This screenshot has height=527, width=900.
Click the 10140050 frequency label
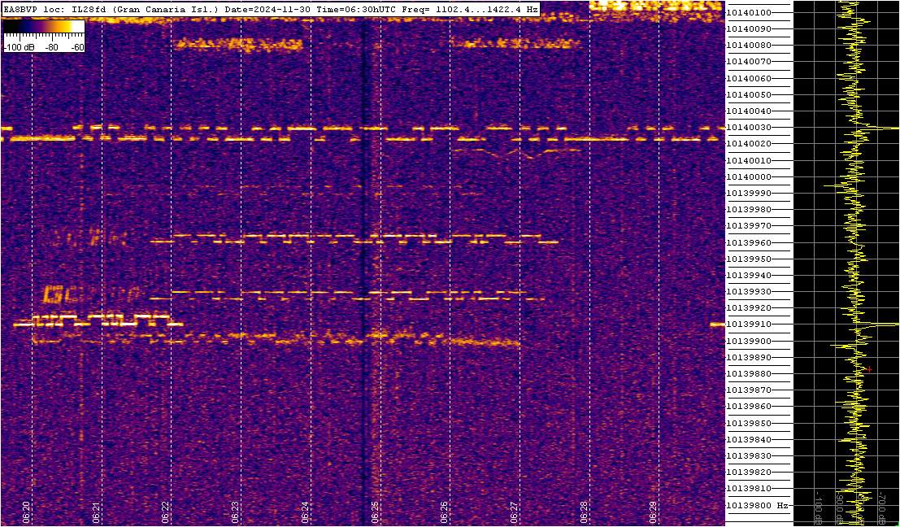coord(749,94)
